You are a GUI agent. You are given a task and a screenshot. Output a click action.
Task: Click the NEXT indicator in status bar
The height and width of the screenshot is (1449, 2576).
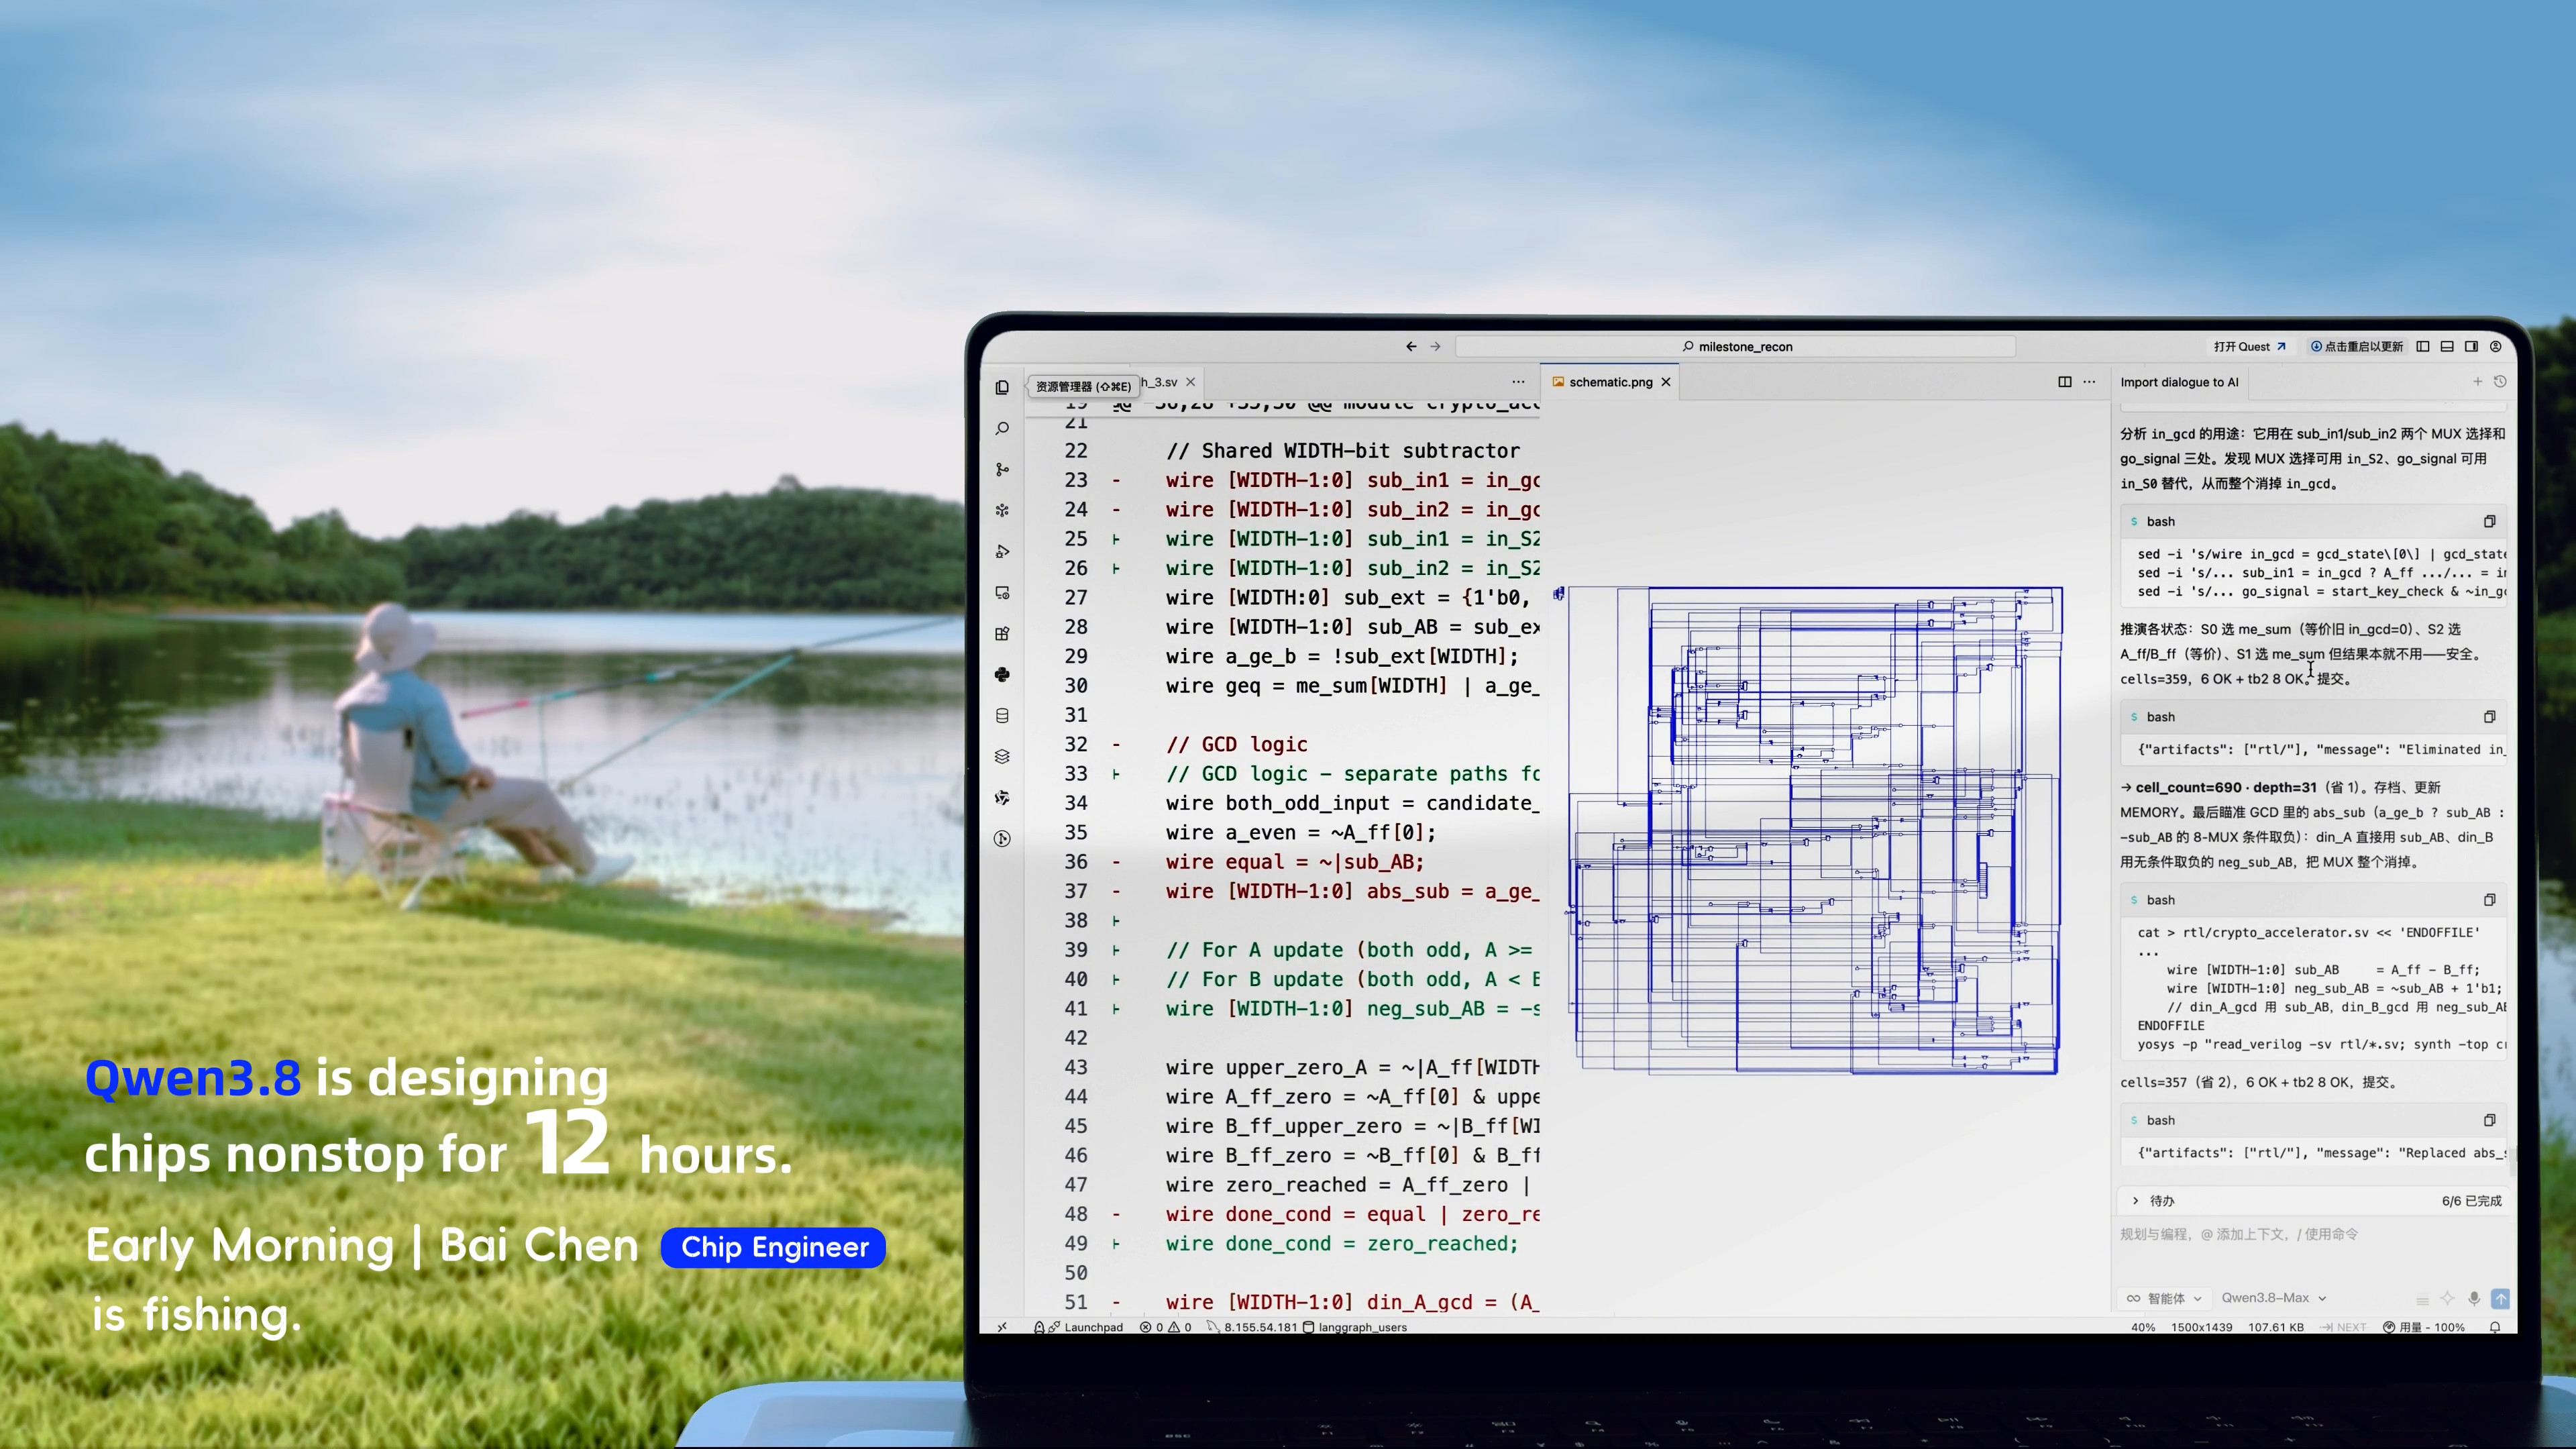pyautogui.click(x=2343, y=1327)
